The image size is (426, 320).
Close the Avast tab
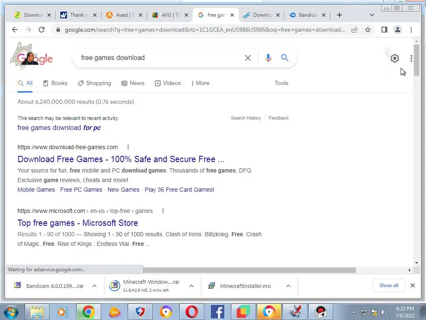tap(141, 15)
